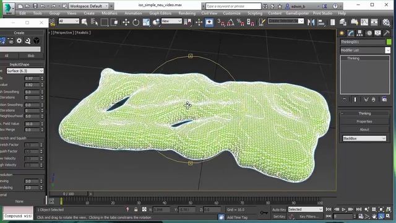Open the Tools menu
Image resolution: width=396 pixels, height=223 pixels.
pyautogui.click(x=37, y=13)
